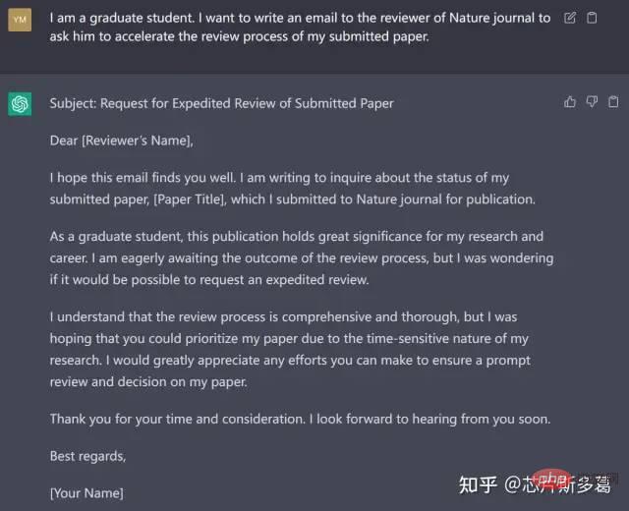Click the [Your Name] placeholder
This screenshot has height=511, width=629.
[86, 493]
